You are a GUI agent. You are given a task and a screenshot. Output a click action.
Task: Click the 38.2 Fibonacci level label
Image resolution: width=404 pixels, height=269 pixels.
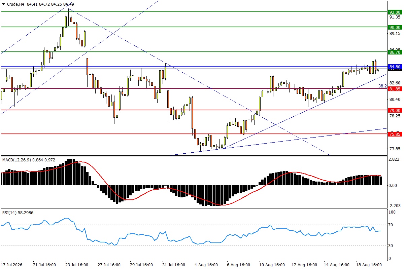[382, 86]
